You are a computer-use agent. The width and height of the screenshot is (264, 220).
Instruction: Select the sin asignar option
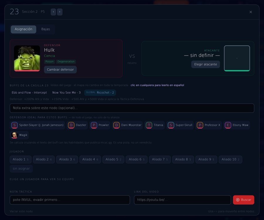(21, 169)
